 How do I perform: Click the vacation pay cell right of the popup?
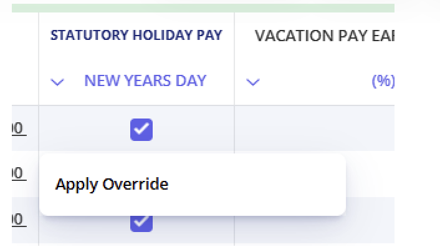coord(370,175)
